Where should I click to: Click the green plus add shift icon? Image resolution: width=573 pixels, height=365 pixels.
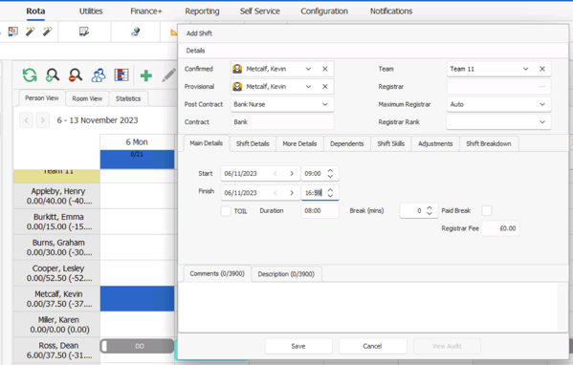(146, 75)
